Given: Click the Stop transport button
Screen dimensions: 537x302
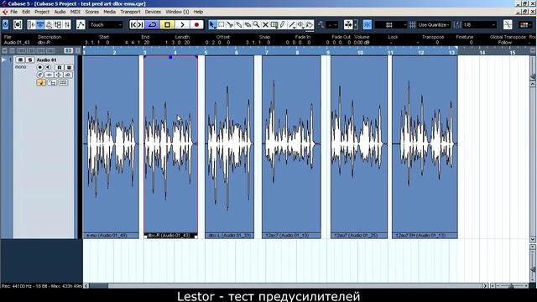Looking at the screenshot, I should [167, 24].
